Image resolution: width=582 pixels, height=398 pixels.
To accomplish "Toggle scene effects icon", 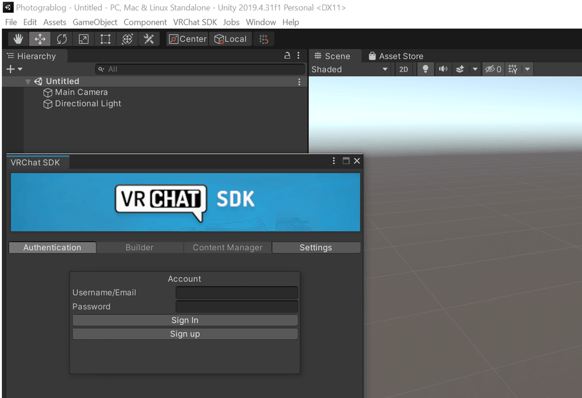I will pyautogui.click(x=460, y=69).
